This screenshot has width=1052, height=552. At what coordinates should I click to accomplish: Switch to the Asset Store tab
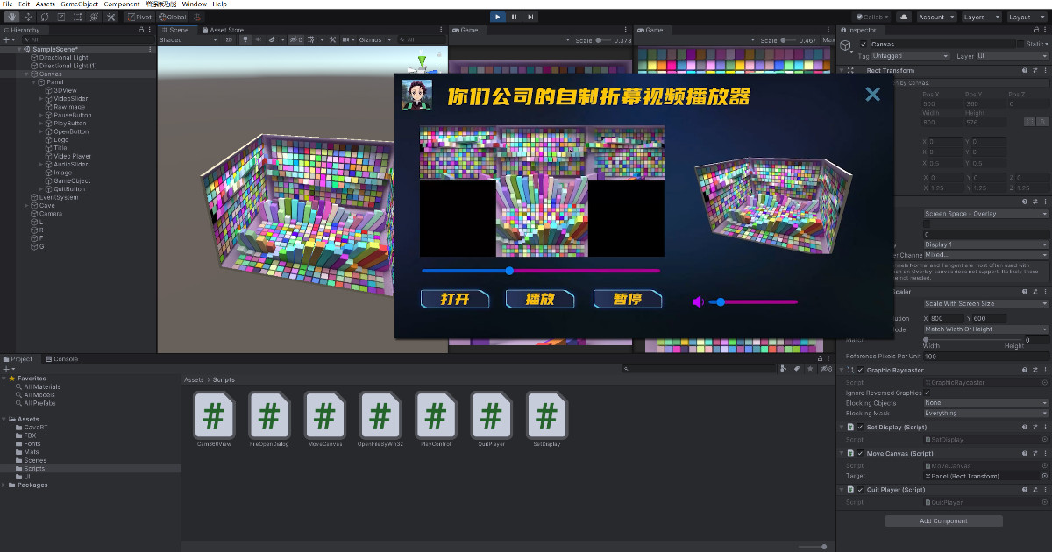224,30
